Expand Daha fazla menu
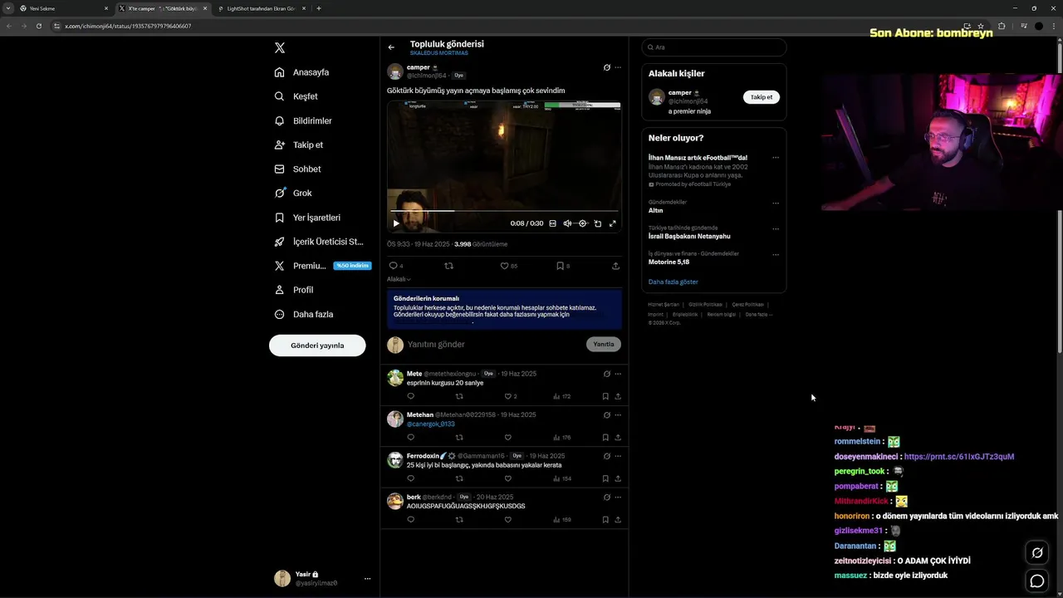Image resolution: width=1063 pixels, height=598 pixels. (304, 314)
